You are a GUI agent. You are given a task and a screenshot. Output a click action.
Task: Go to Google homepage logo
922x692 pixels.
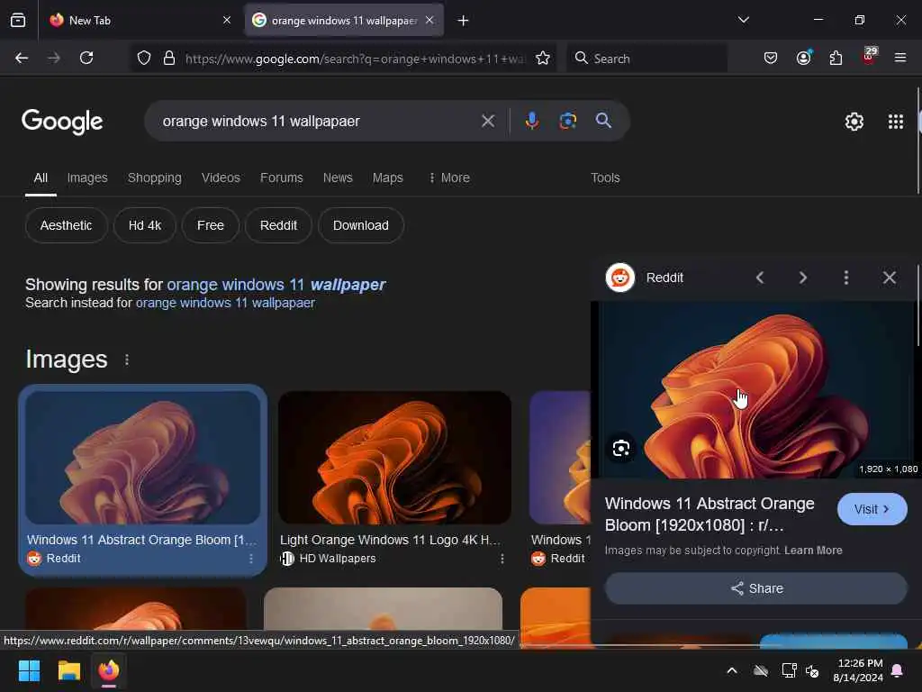[x=62, y=122]
